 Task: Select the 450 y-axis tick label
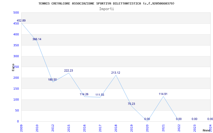16,23
